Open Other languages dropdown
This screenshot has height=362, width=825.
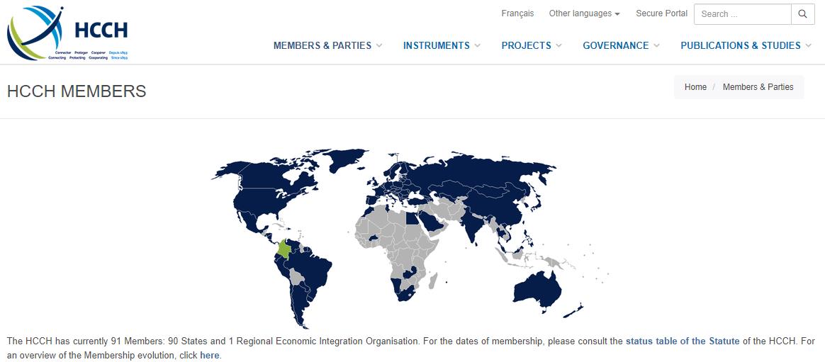point(584,13)
